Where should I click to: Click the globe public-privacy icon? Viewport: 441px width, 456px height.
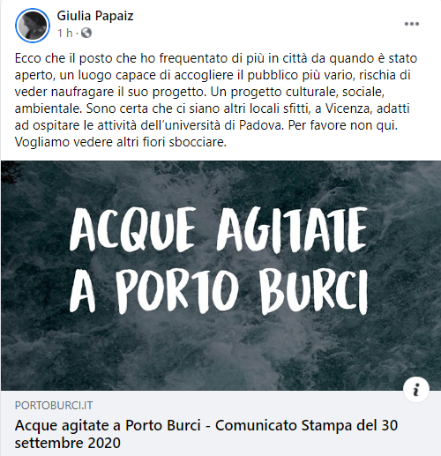pos(86,33)
